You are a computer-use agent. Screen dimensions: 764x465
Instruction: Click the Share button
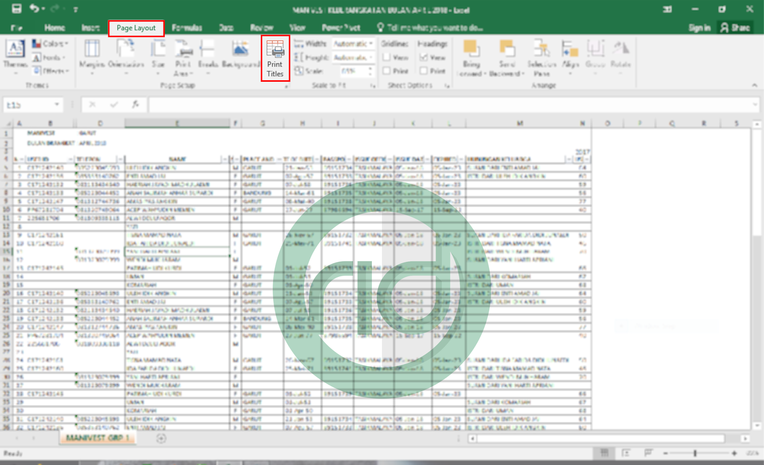click(735, 28)
